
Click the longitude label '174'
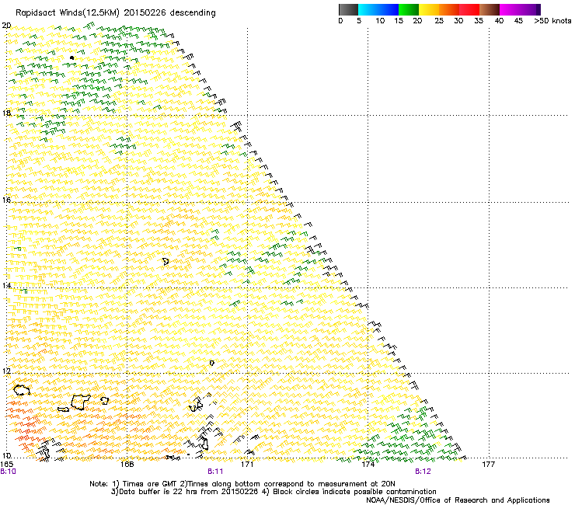point(368,465)
